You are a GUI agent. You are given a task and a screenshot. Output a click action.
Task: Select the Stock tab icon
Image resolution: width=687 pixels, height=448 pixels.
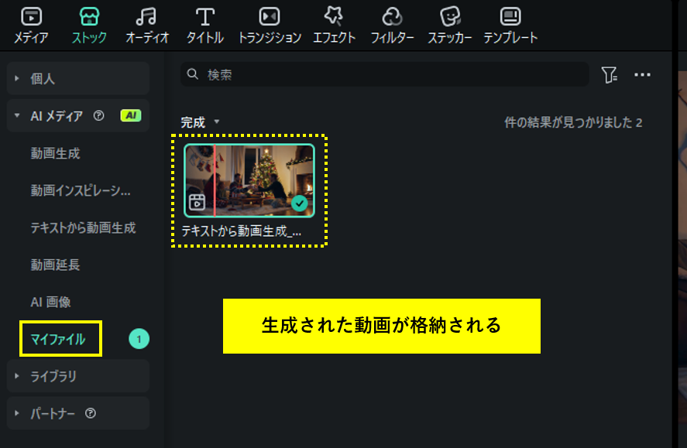89,17
